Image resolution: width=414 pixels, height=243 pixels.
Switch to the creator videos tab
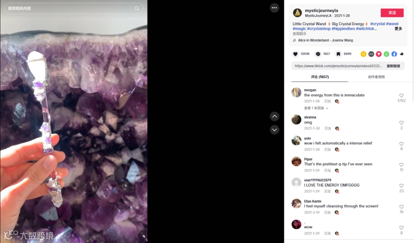pyautogui.click(x=376, y=77)
